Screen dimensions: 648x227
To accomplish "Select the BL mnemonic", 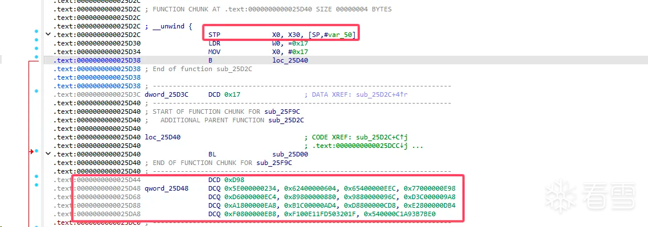I will tap(212, 154).
